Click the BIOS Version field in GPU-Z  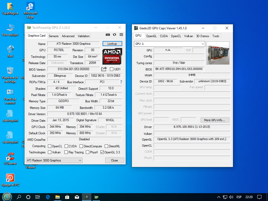pos(74,69)
